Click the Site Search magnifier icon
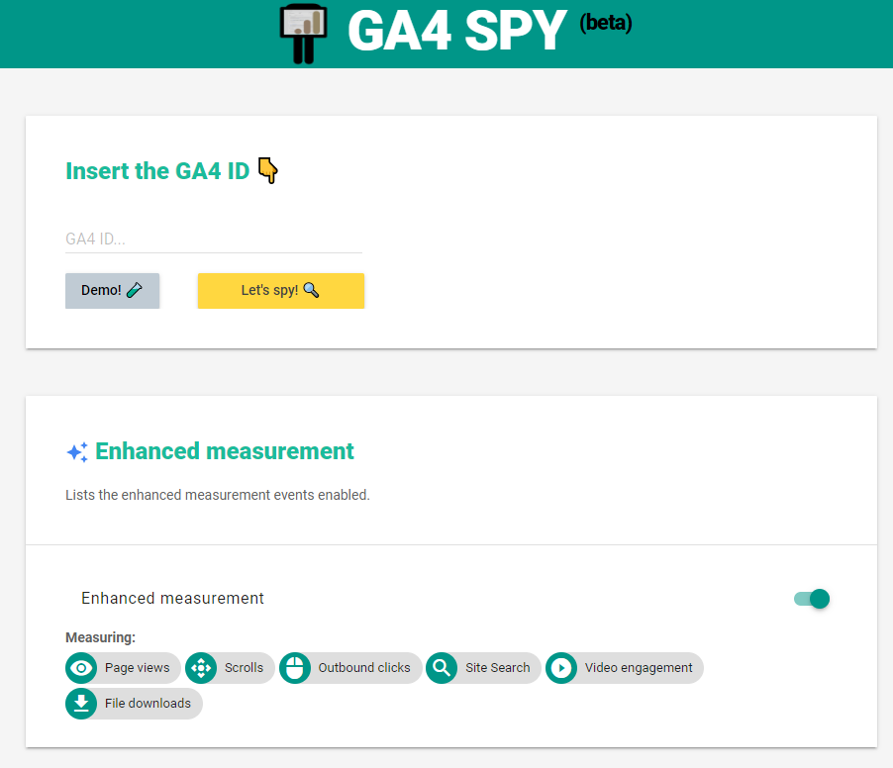The width and height of the screenshot is (893, 768). [x=442, y=668]
